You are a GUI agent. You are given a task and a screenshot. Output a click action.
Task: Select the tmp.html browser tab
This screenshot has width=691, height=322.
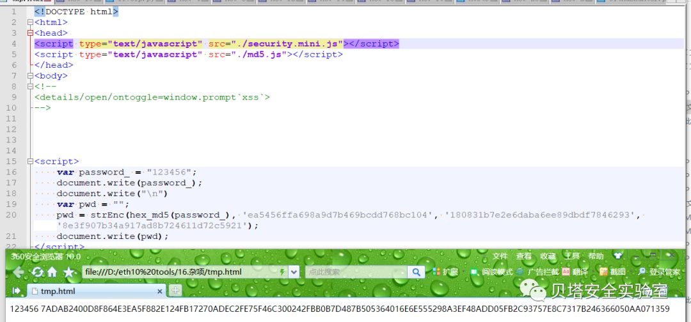click(x=96, y=291)
